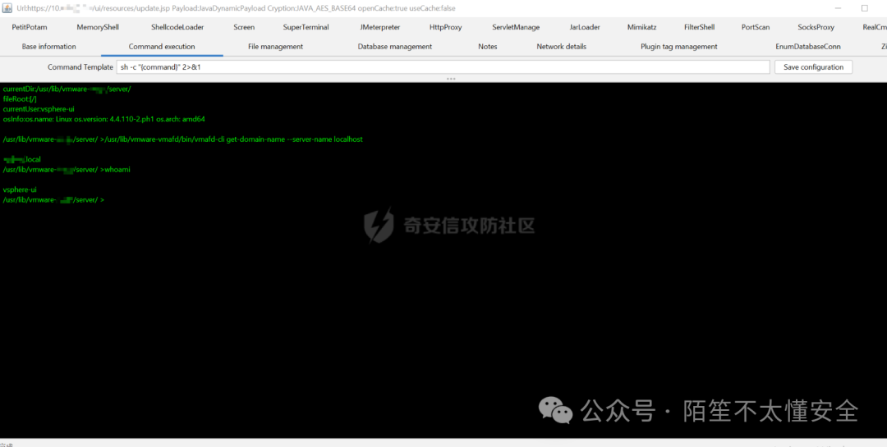The image size is (887, 447).
Task: Open the File management tab
Action: (275, 47)
